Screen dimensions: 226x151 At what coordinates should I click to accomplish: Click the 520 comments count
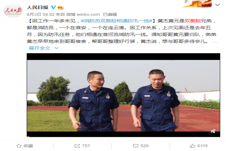click(144, 146)
